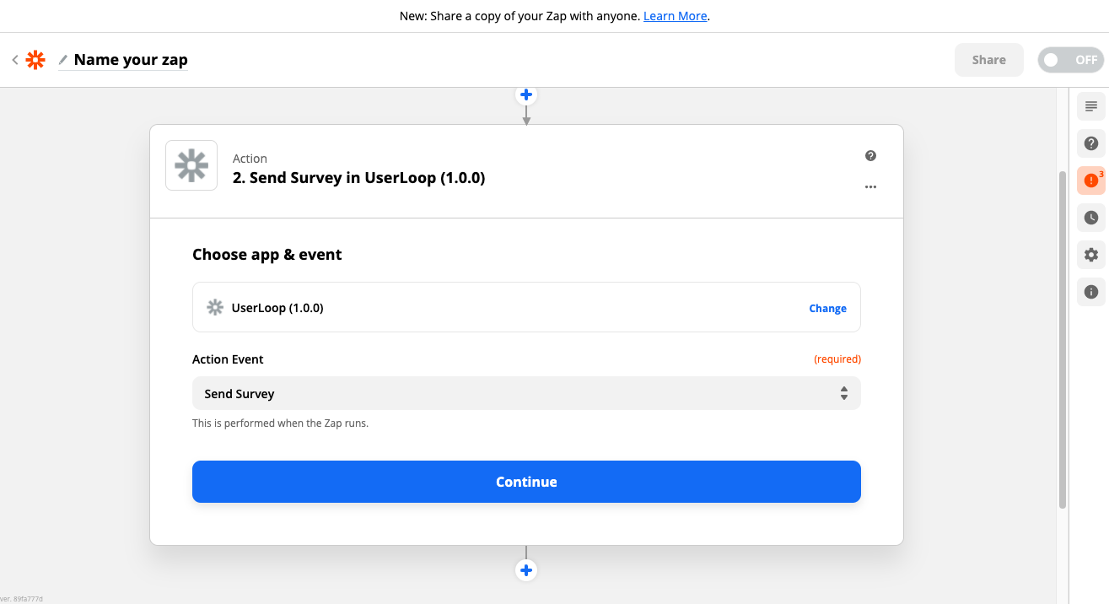The height and width of the screenshot is (604, 1109).
Task: Click the UserLoop app icon in step header
Action: click(x=191, y=165)
